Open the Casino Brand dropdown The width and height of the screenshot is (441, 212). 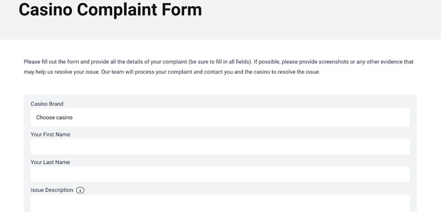point(220,118)
